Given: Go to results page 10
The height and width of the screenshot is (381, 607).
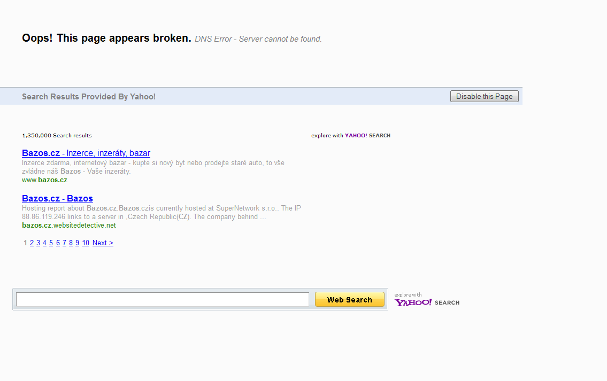Looking at the screenshot, I should click(x=86, y=243).
